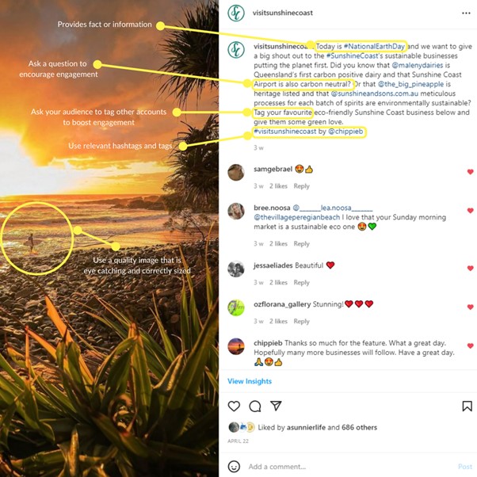Click the visitsunshinecoast header profile logo
This screenshot has height=477, width=477.
(x=236, y=13)
